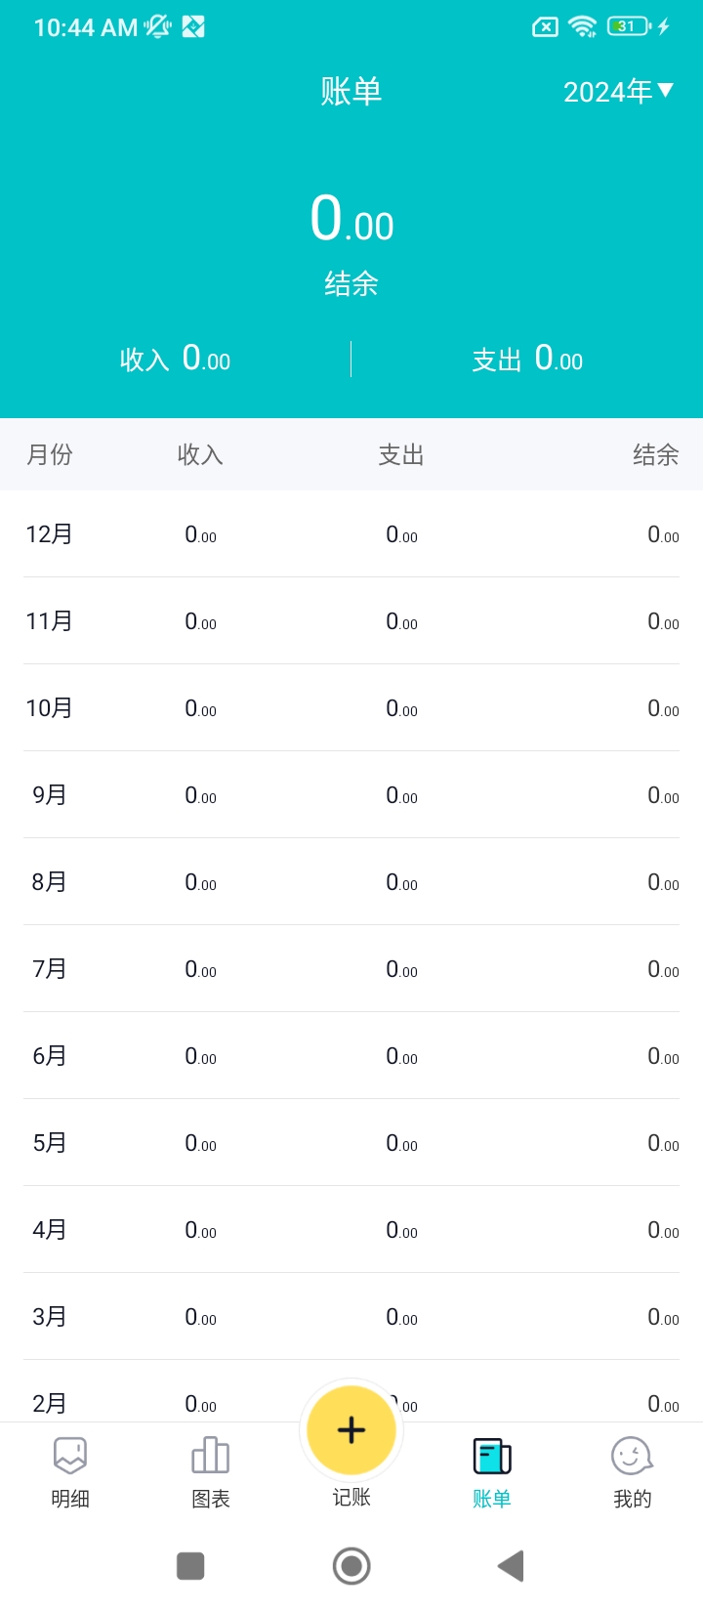Open the 9月 monthly bill row

click(351, 795)
